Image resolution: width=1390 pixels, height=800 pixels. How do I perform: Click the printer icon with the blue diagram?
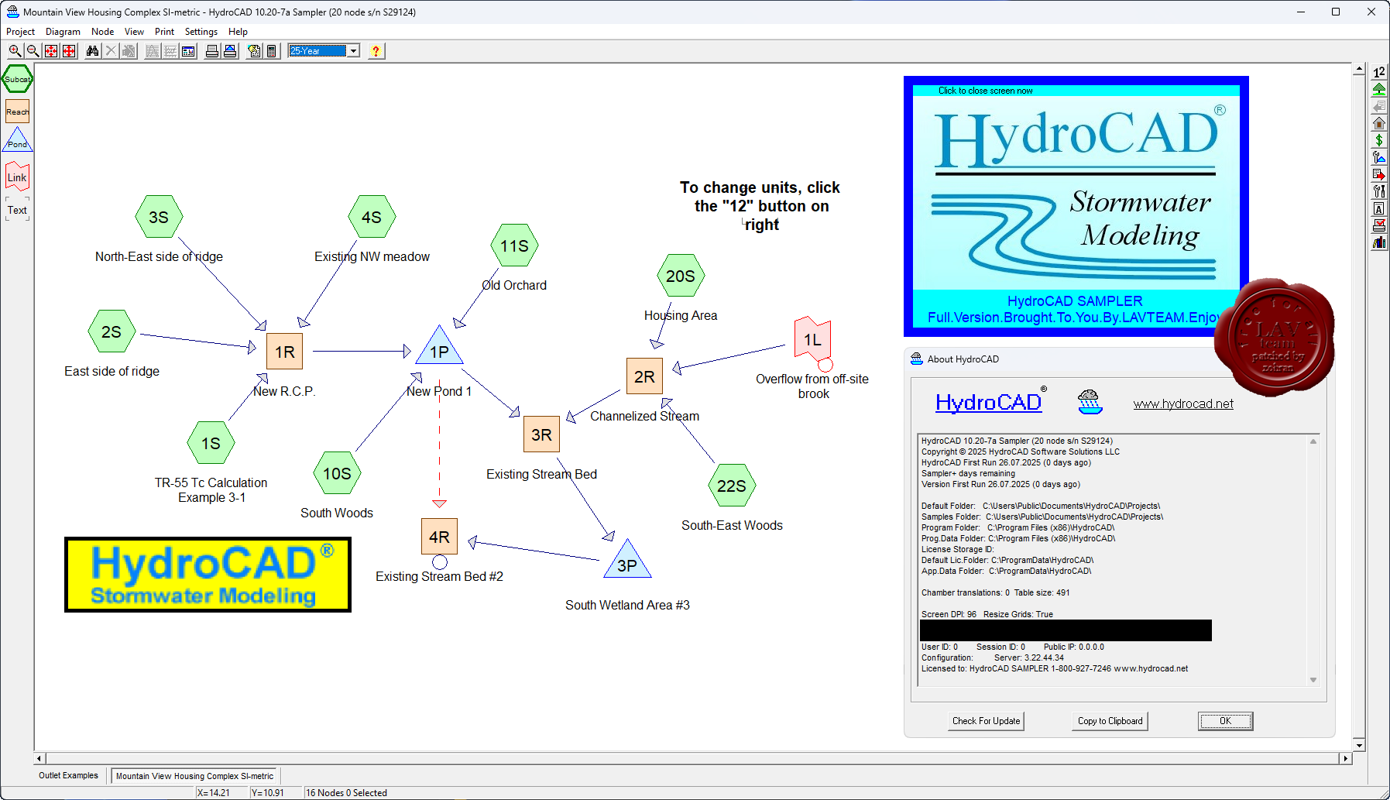click(x=230, y=51)
